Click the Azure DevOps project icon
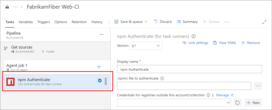This screenshot has height=110, width=272. click(x=7, y=7)
